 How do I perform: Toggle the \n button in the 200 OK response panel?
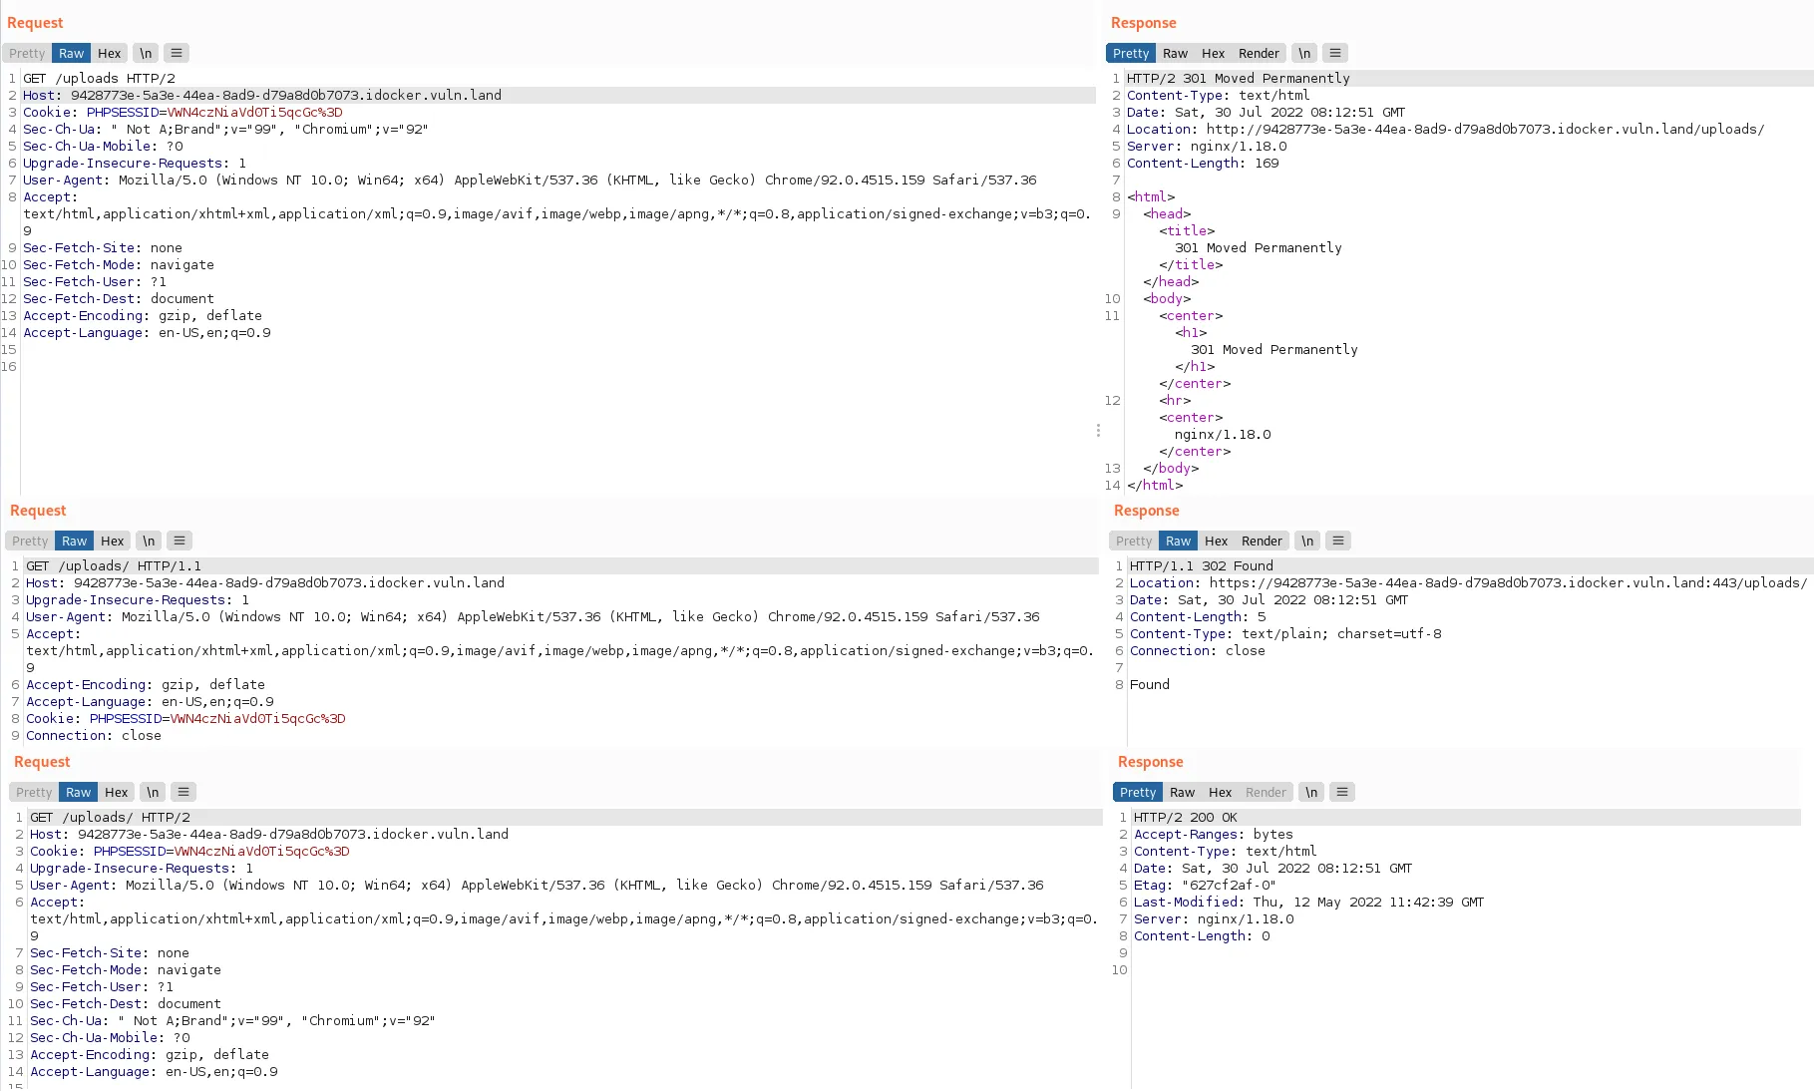1311,792
